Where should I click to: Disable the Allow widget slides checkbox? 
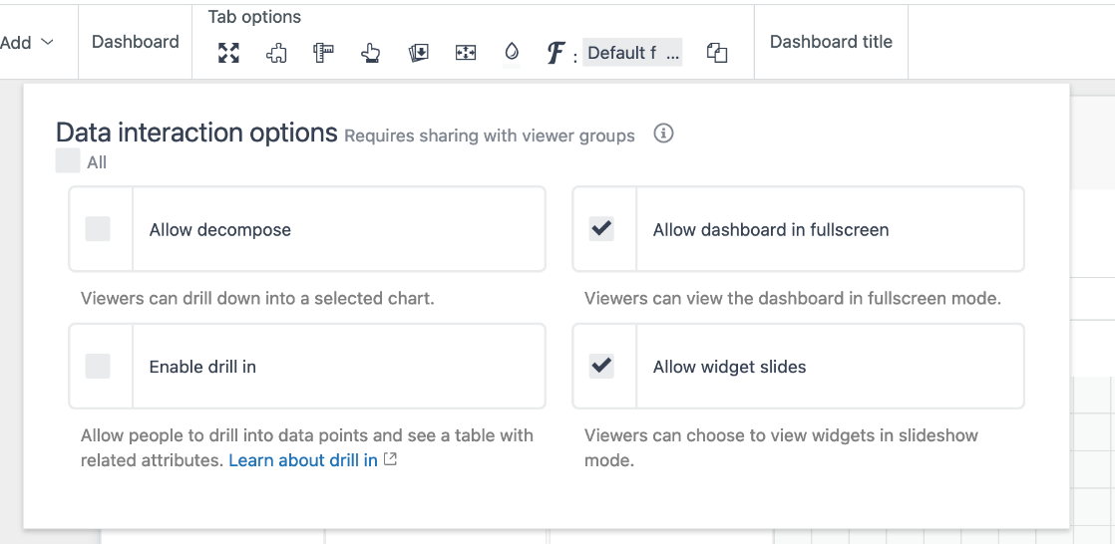click(x=601, y=367)
